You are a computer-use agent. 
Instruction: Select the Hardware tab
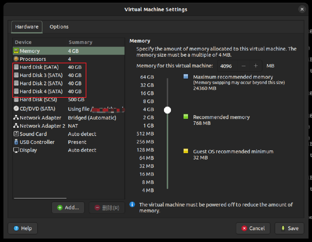coord(27,27)
